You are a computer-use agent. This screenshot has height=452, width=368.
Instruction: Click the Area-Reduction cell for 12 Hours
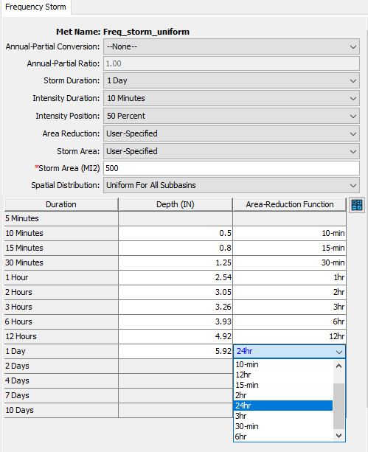pyautogui.click(x=290, y=336)
